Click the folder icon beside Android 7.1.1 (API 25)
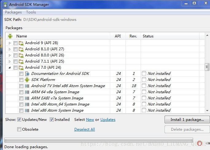 pyautogui.click(x=21, y=62)
